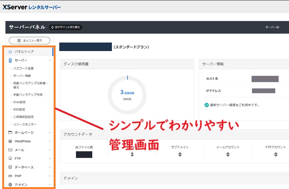Click the 総ファイル数 label

tap(84, 147)
